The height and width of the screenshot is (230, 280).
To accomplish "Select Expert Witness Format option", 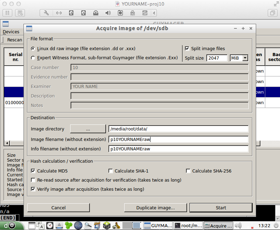I will coord(33,57).
